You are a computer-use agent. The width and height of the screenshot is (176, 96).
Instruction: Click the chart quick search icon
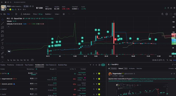[x=162, y=14]
